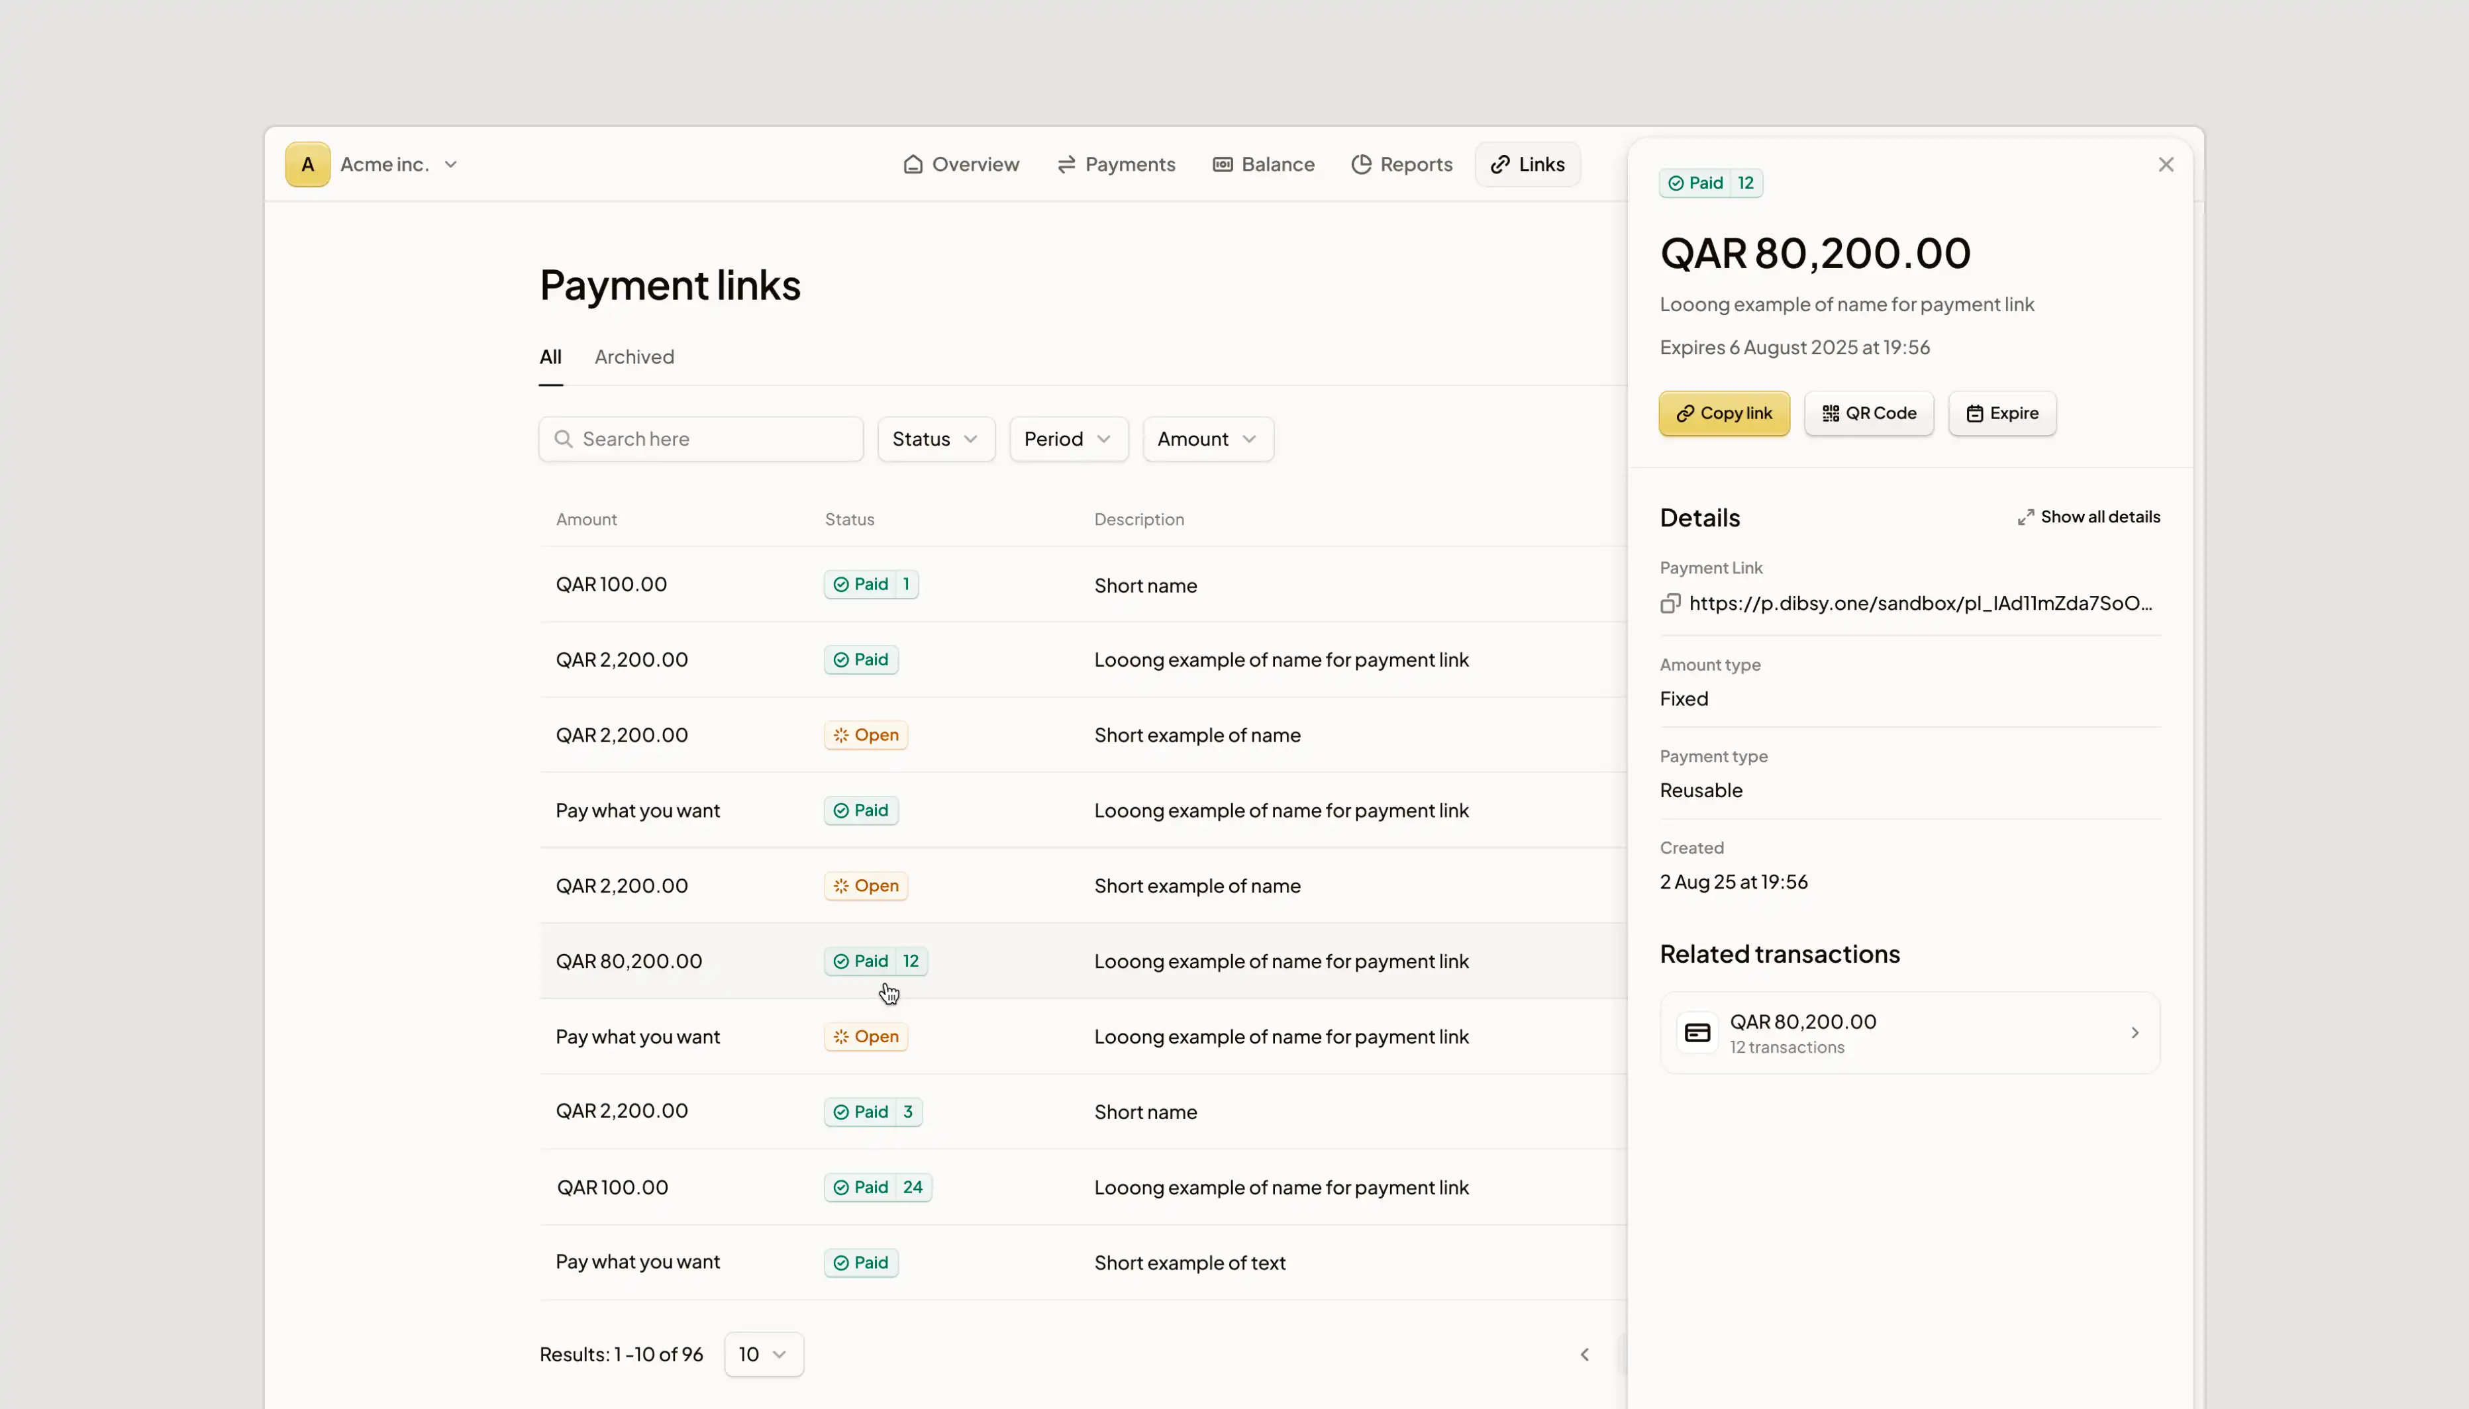Image resolution: width=2469 pixels, height=1409 pixels.
Task: Open the Balance tab
Action: [x=1263, y=164]
